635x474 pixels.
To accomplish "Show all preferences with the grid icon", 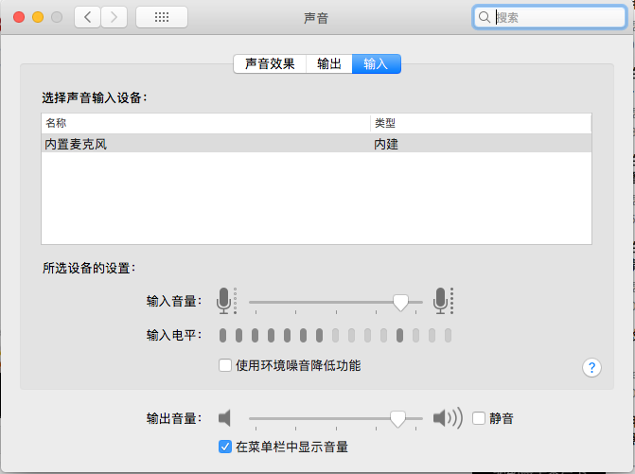I will point(161,17).
